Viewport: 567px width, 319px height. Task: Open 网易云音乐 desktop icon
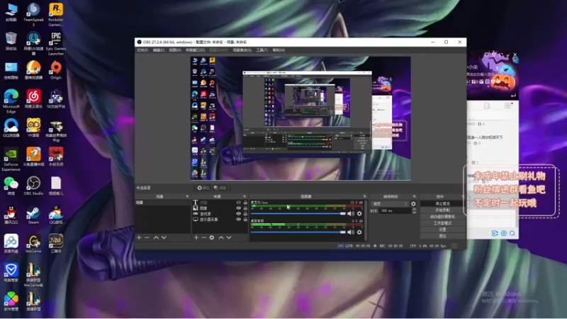[x=33, y=99]
